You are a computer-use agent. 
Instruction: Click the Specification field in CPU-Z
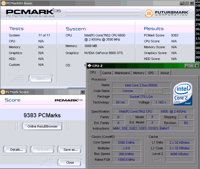coord(153,111)
